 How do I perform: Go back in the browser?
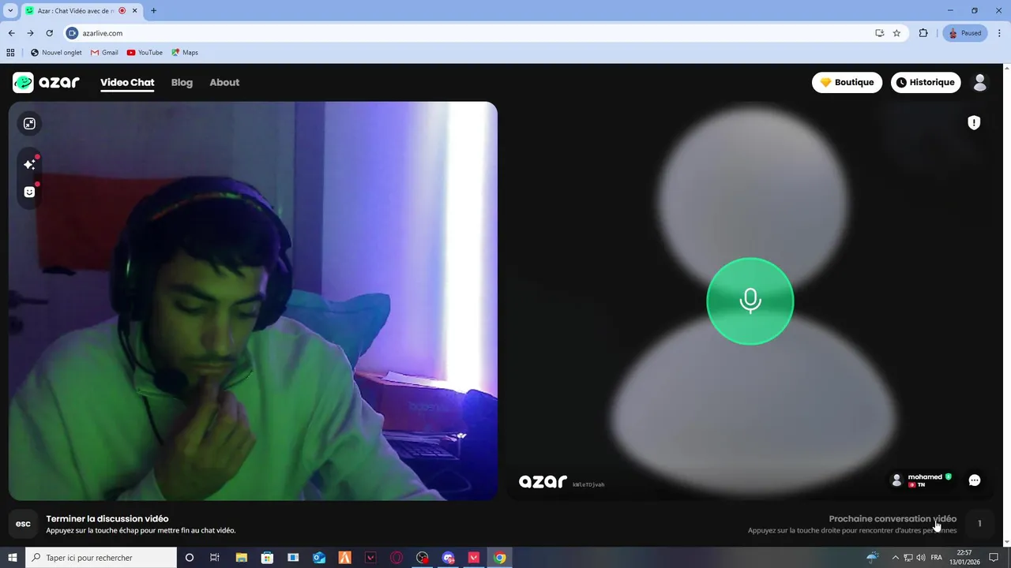(x=11, y=33)
